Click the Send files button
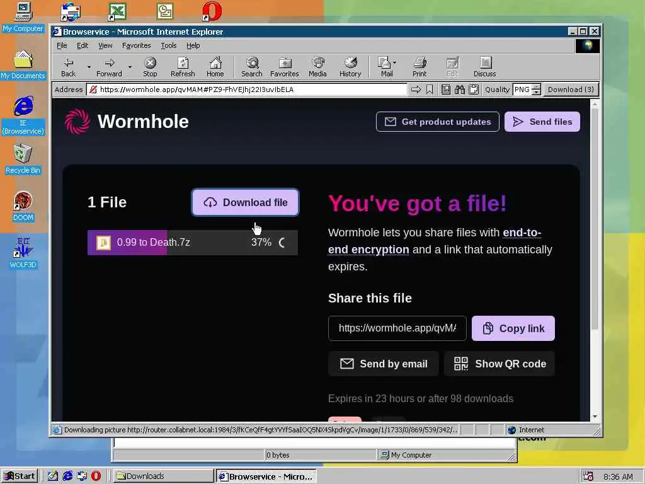 pos(542,122)
